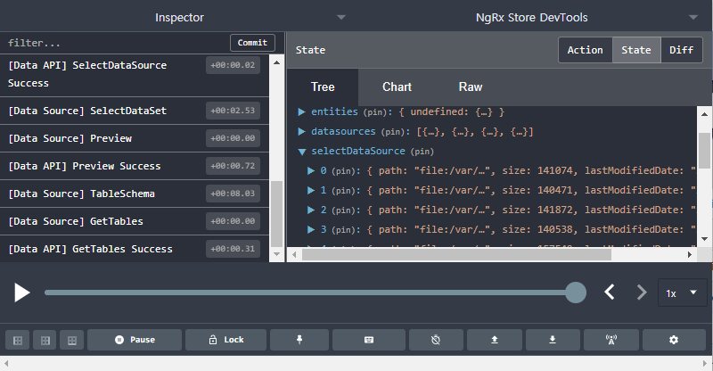Click the left dock position icon
Screen dimensions: 713x371
click(18, 340)
